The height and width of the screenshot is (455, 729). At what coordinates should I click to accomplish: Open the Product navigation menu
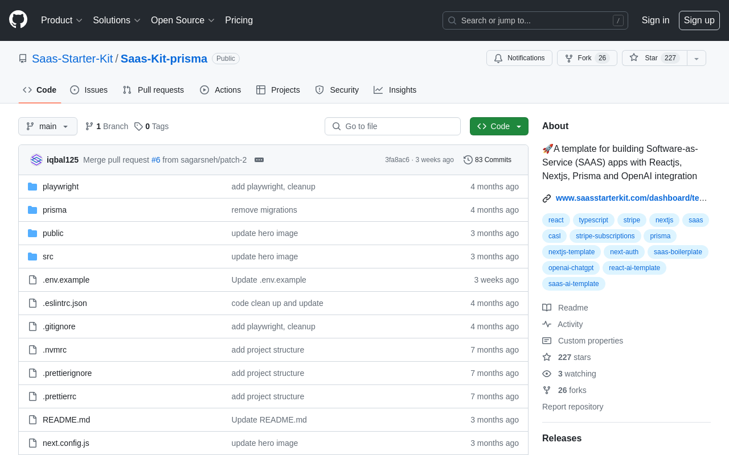coord(62,20)
